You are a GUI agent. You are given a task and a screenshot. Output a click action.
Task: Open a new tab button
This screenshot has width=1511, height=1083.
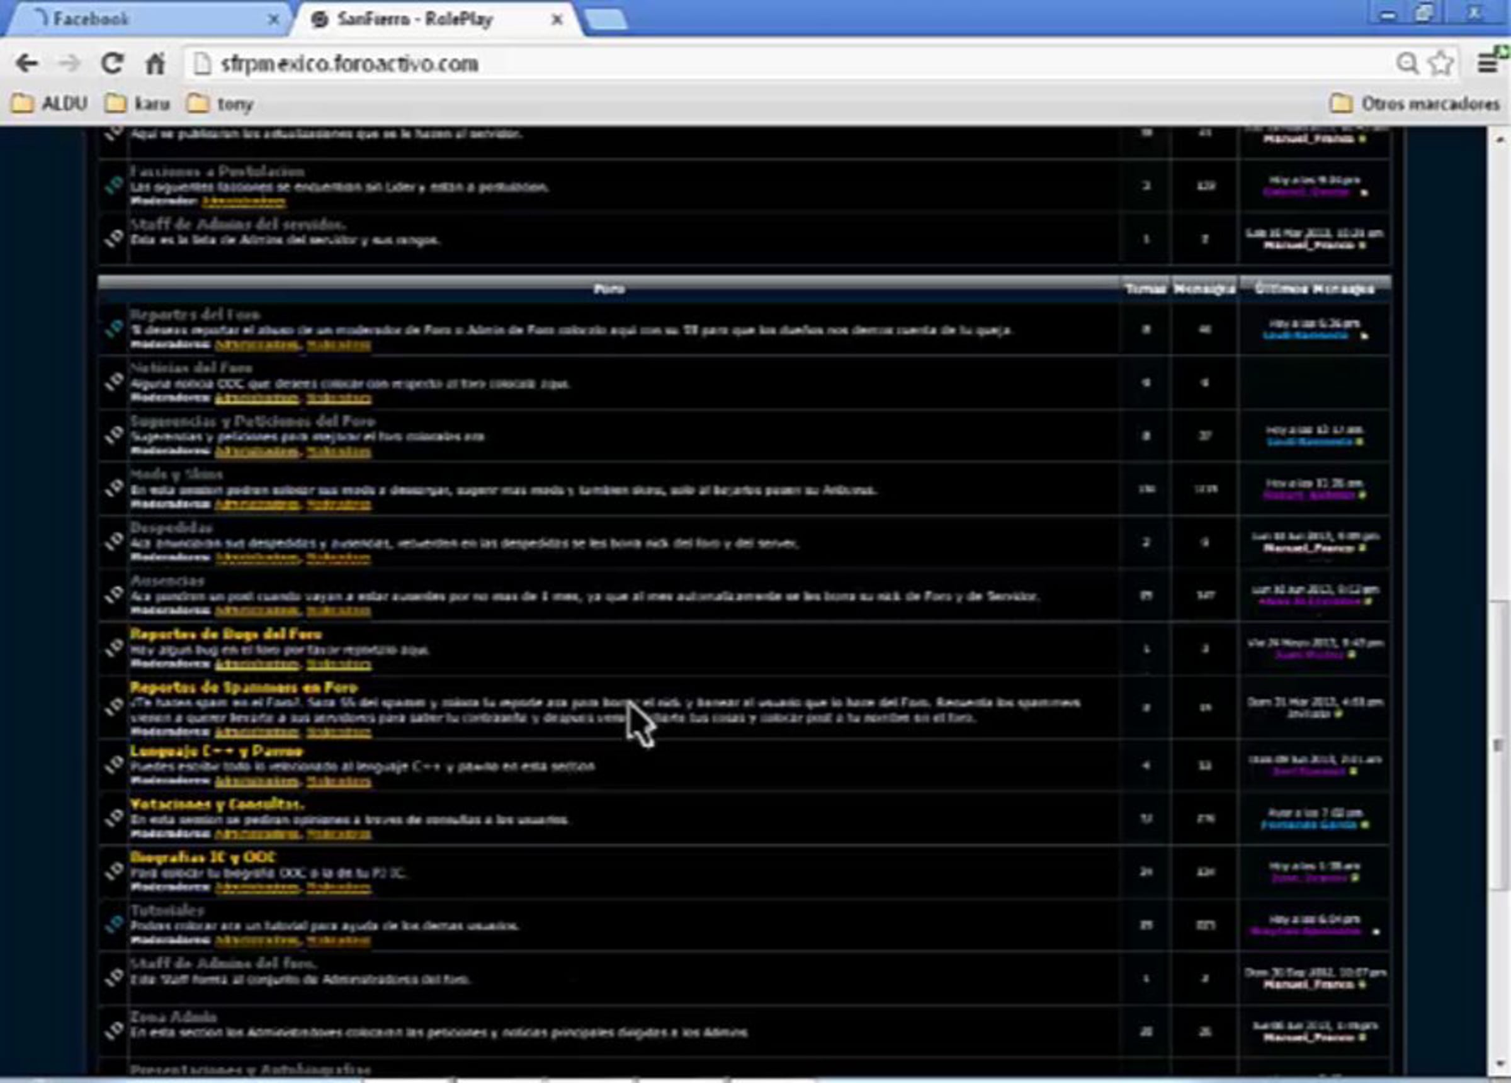pos(605,20)
